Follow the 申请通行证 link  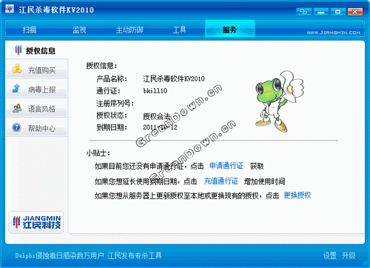click(x=226, y=166)
